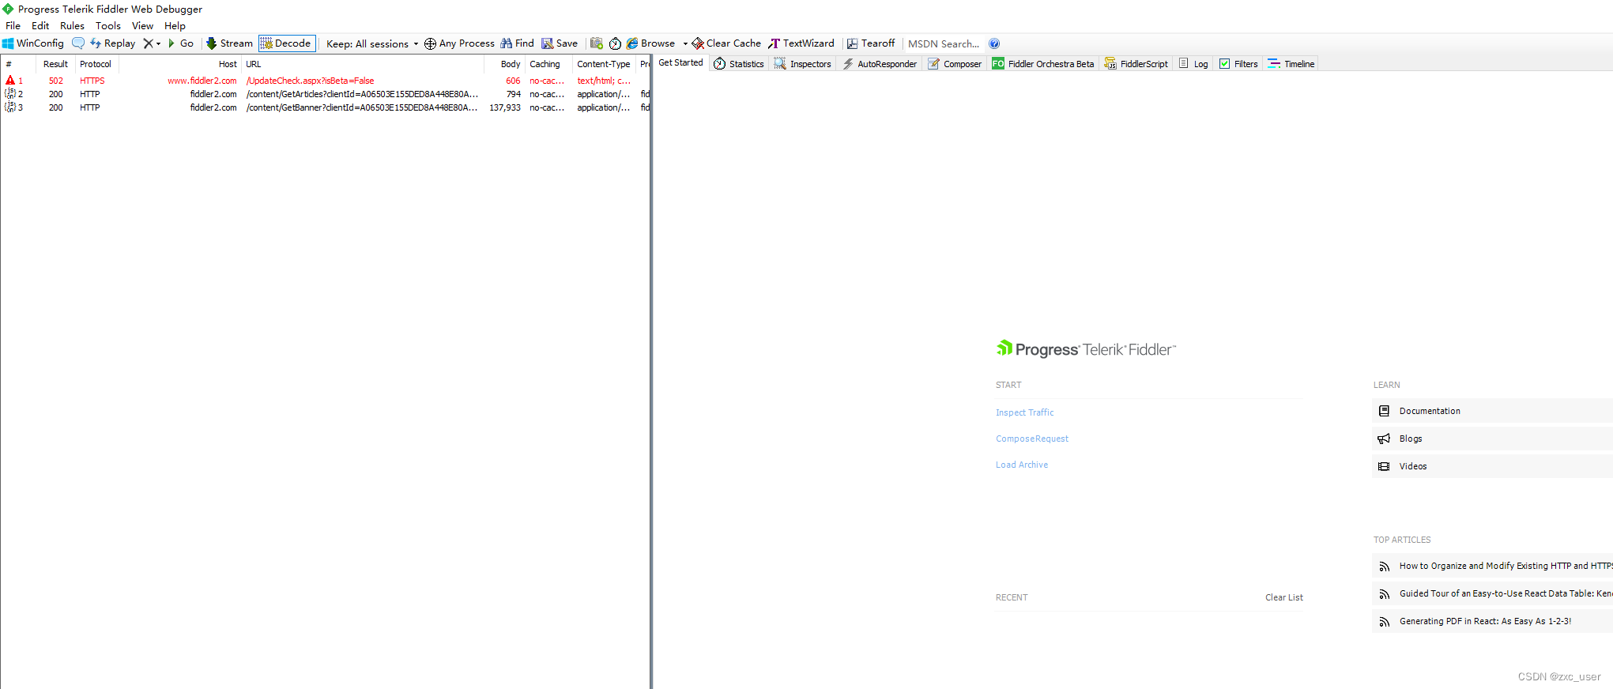This screenshot has width=1613, height=689.
Task: Save sessions with the Save button
Action: pyautogui.click(x=560, y=43)
